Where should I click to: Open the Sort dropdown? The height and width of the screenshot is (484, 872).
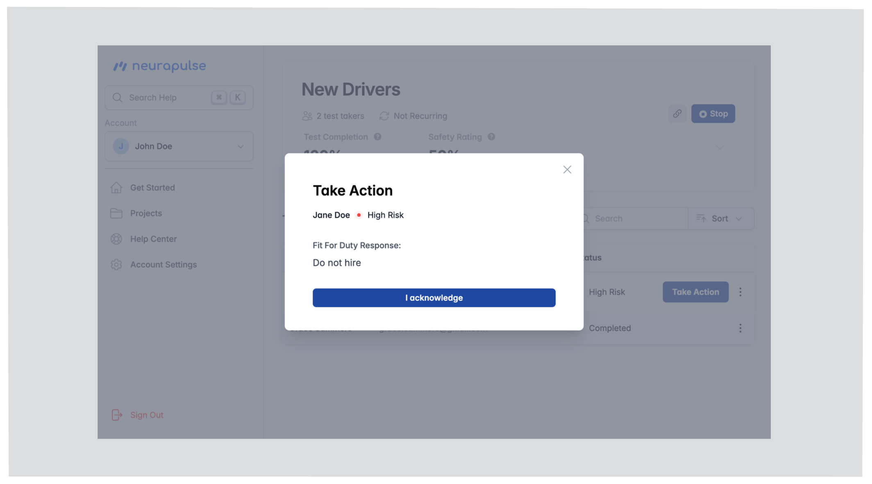point(720,218)
